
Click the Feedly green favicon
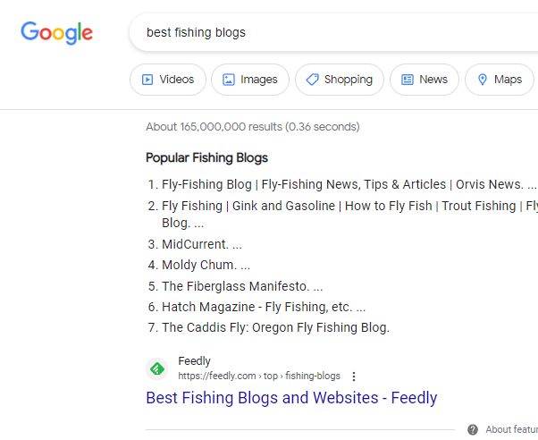point(157,368)
